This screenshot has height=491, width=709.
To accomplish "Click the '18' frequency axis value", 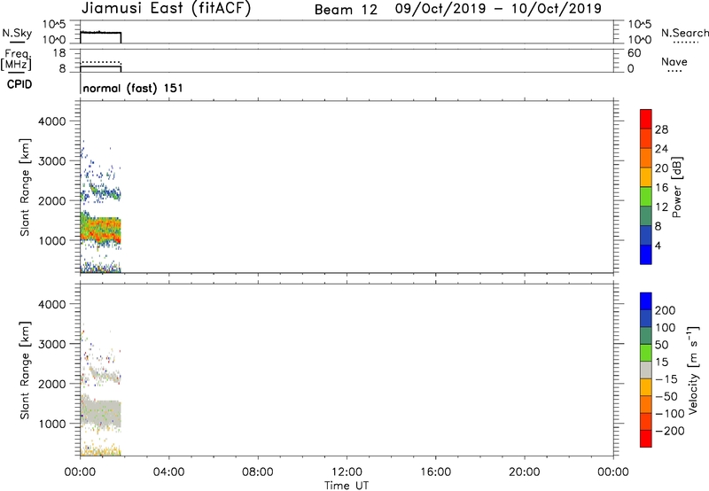I will click(x=59, y=53).
